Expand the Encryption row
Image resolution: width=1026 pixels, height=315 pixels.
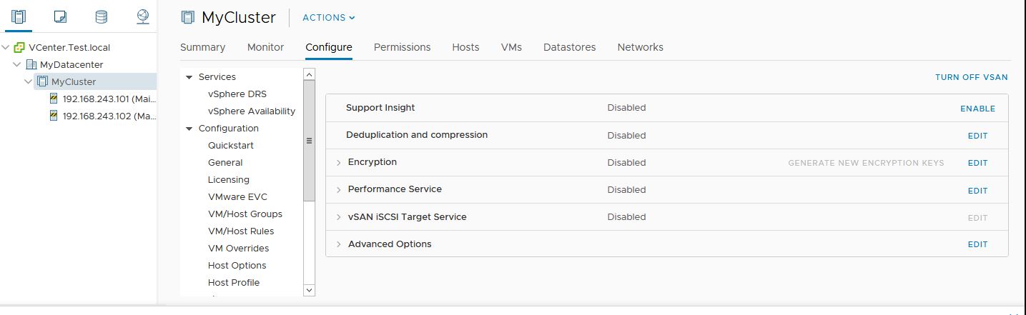pos(339,163)
